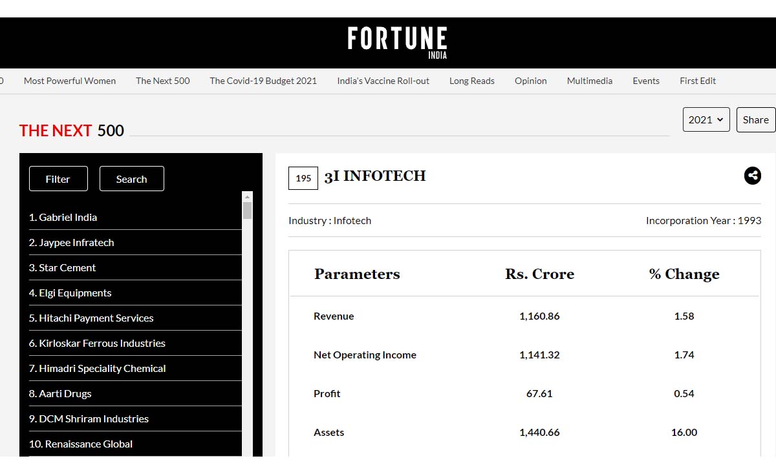Click the scrollbar up arrow in list
Image resolution: width=776 pixels, height=474 pixels.
click(247, 196)
